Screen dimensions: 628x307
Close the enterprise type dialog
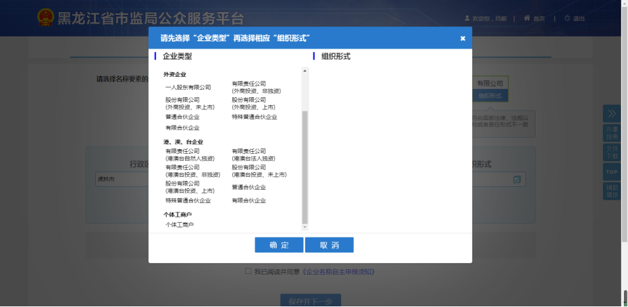click(x=463, y=38)
